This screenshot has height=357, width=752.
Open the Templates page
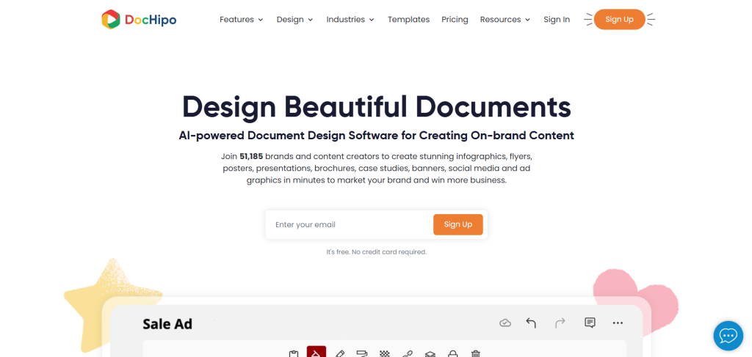pyautogui.click(x=408, y=20)
